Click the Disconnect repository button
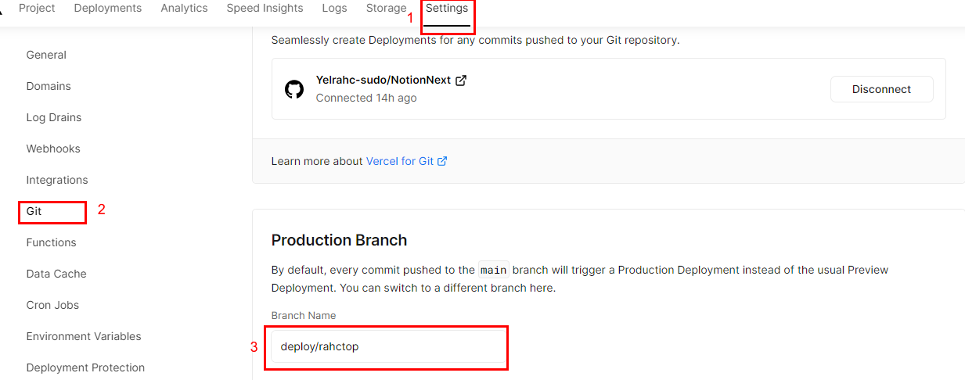965x380 pixels. (x=881, y=89)
